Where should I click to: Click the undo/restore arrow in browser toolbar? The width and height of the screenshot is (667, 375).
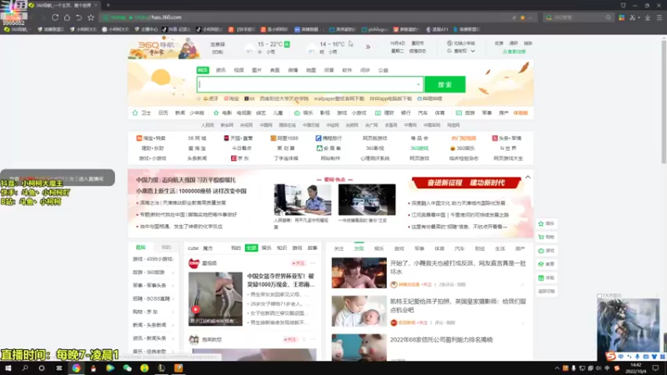(78, 17)
